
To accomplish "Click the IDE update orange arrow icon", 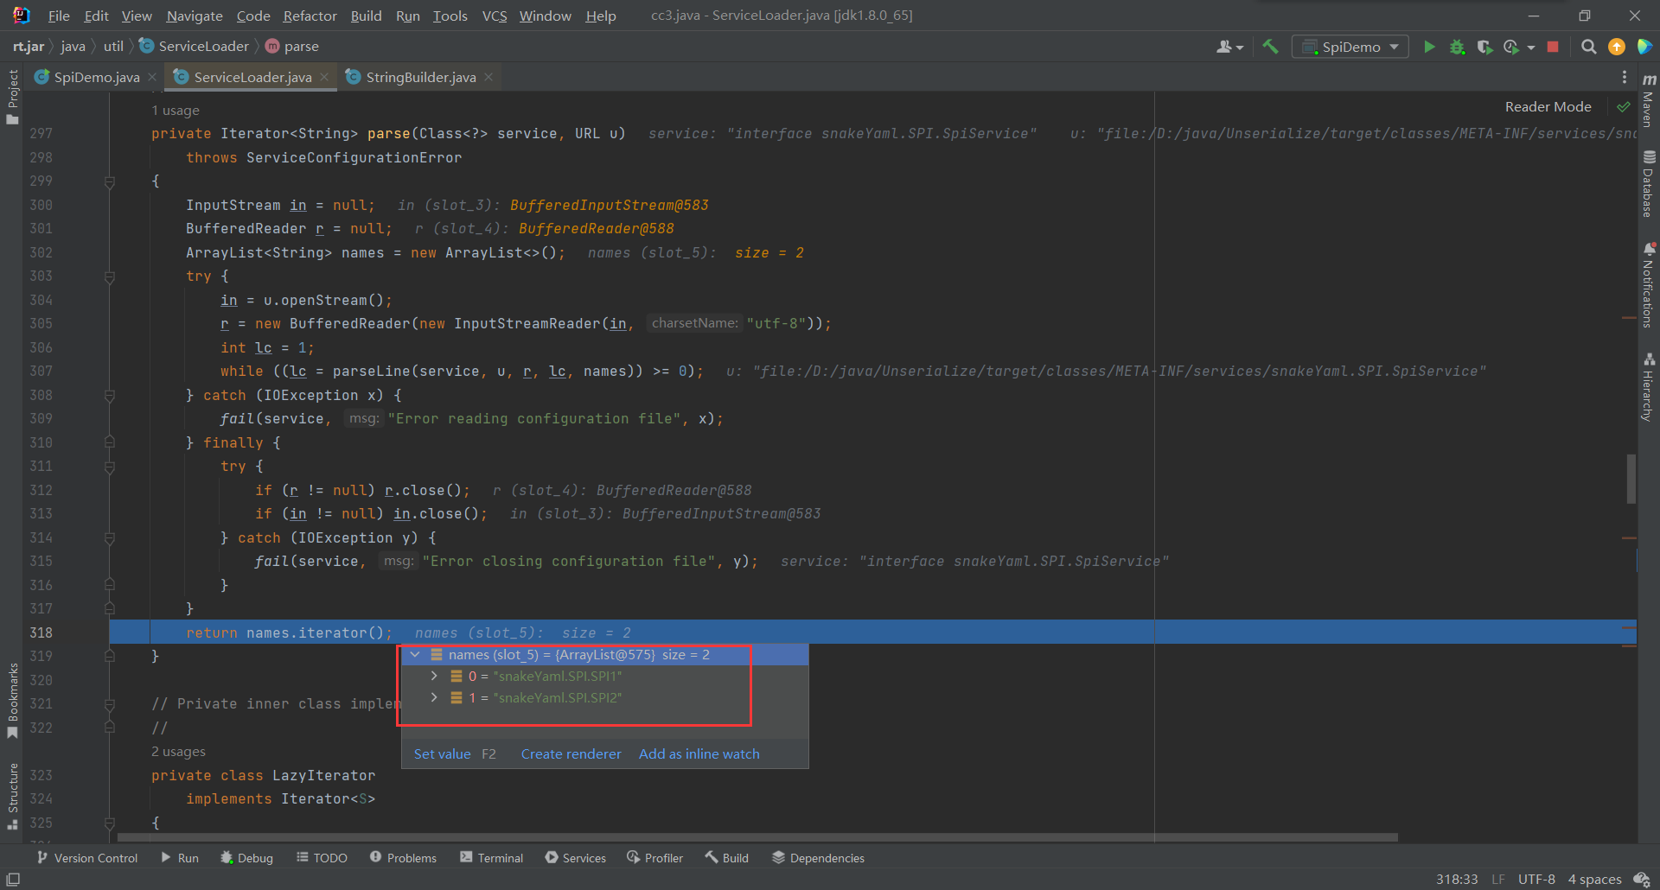I will point(1616,47).
